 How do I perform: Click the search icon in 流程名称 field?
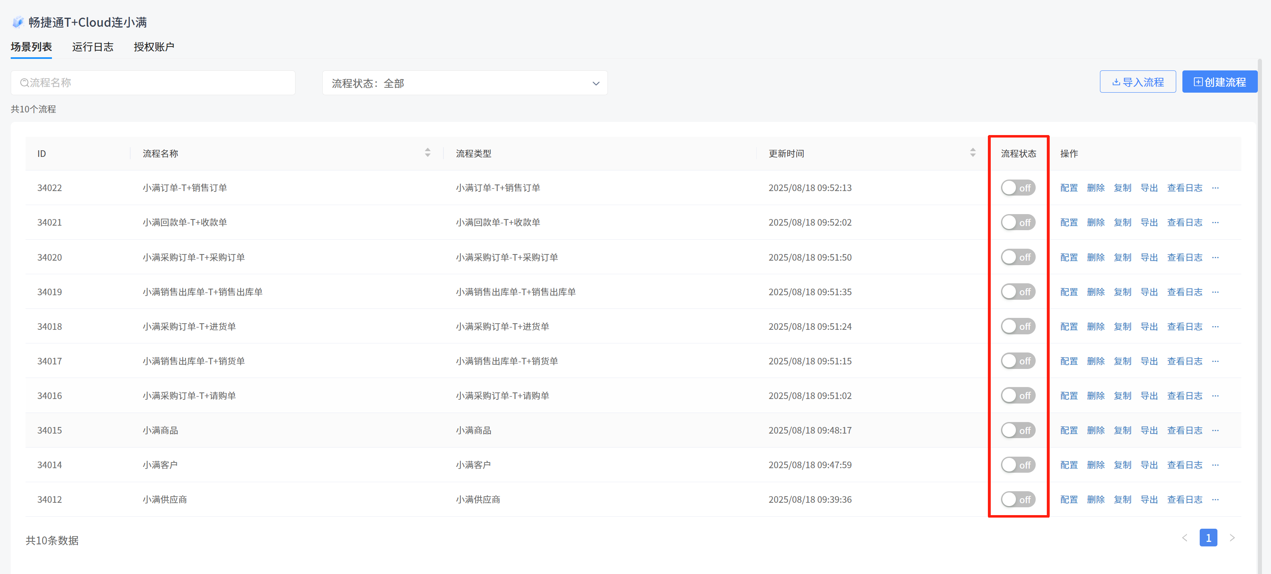(x=24, y=83)
